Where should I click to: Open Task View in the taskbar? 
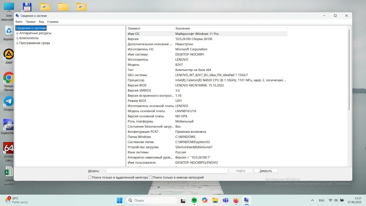pyautogui.click(x=183, y=200)
